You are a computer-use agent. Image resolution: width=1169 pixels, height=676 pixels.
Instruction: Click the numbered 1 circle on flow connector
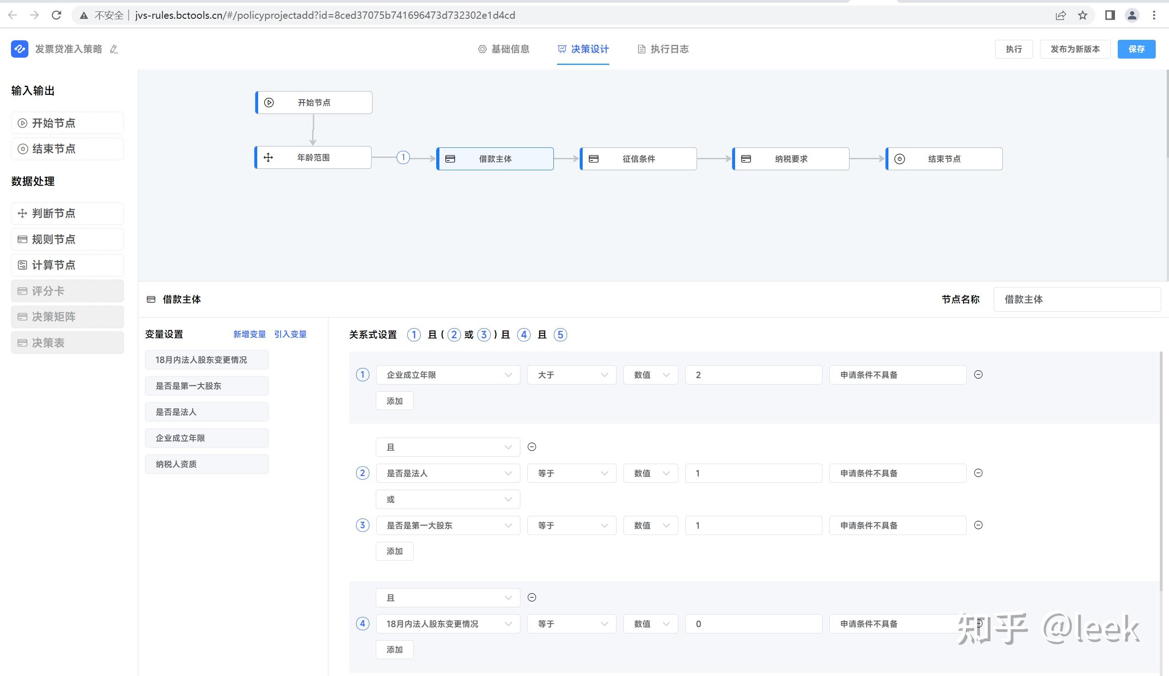[x=403, y=157]
